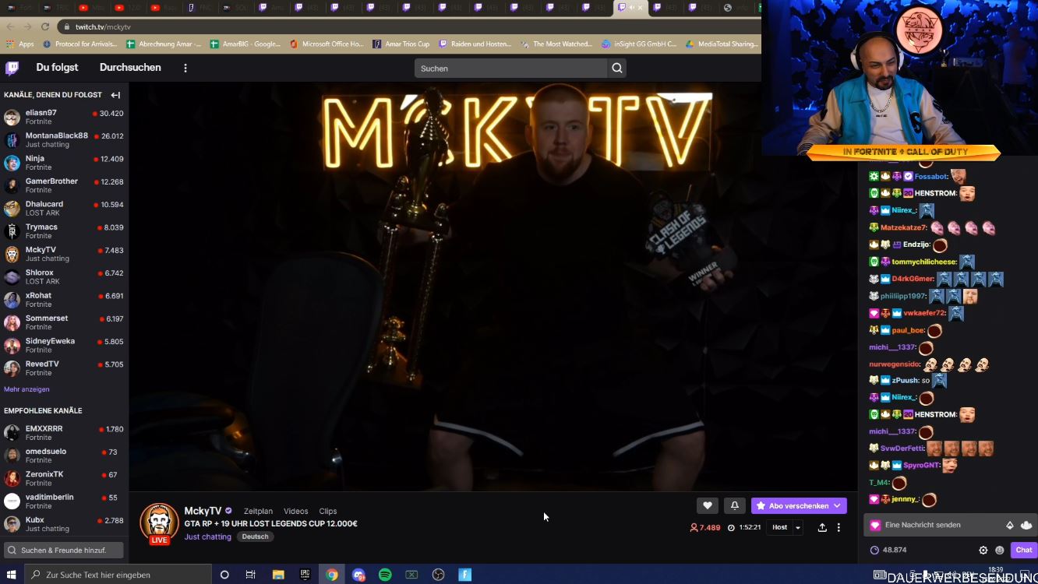This screenshot has height=584, width=1038.
Task: Enable notifications via the bell button
Action: 734,505
